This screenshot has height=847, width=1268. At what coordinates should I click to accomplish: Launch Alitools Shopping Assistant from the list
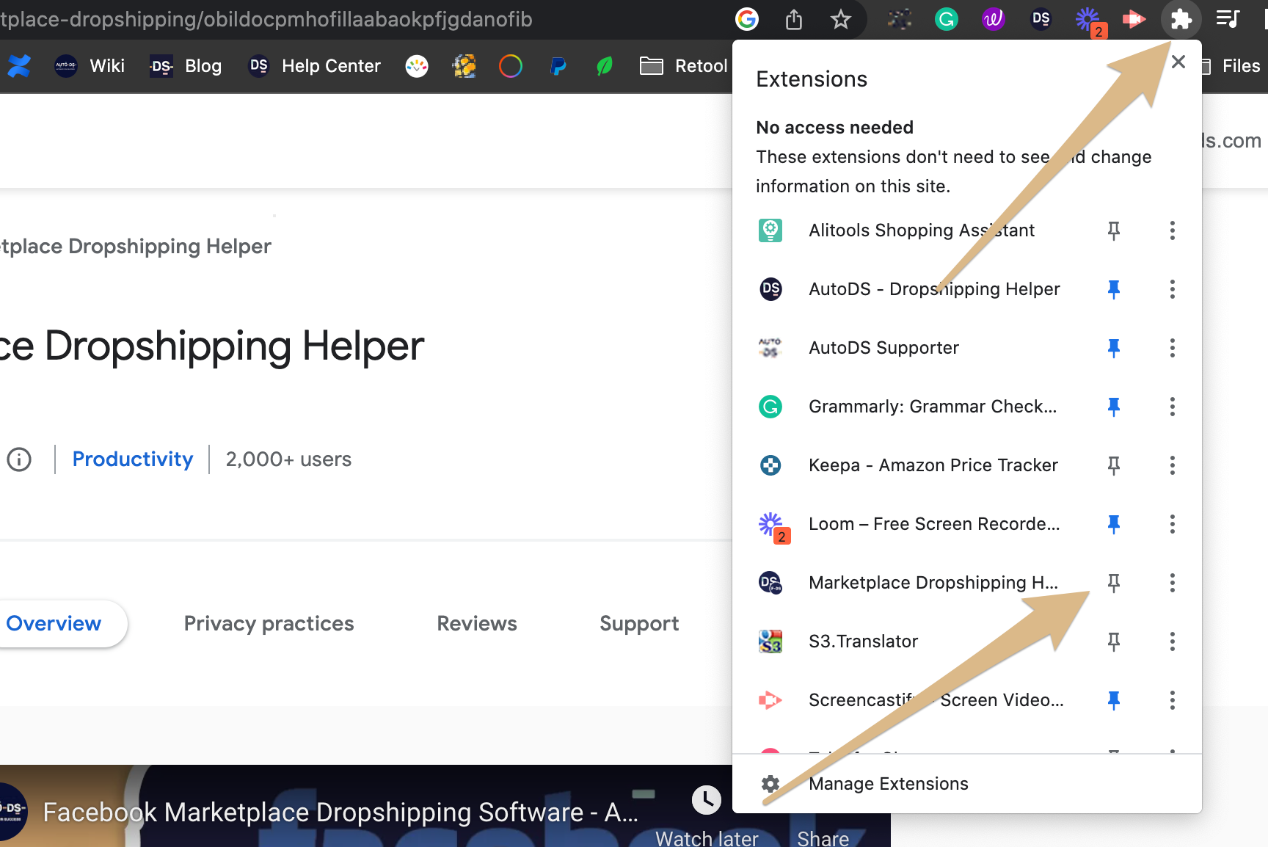[x=910, y=230]
